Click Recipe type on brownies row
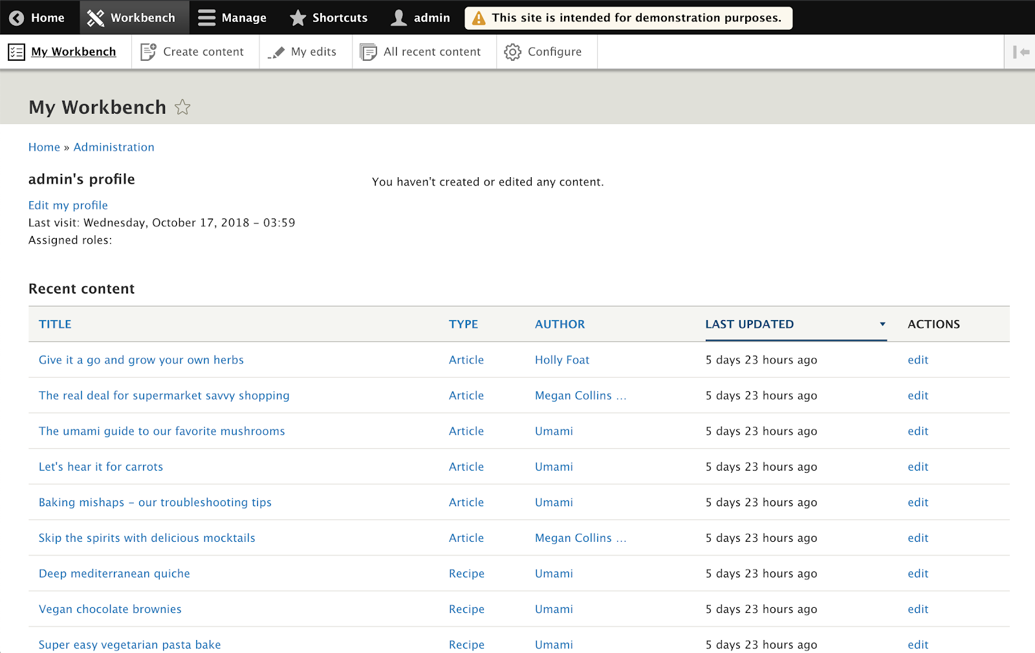The image size is (1035, 653). tap(466, 609)
